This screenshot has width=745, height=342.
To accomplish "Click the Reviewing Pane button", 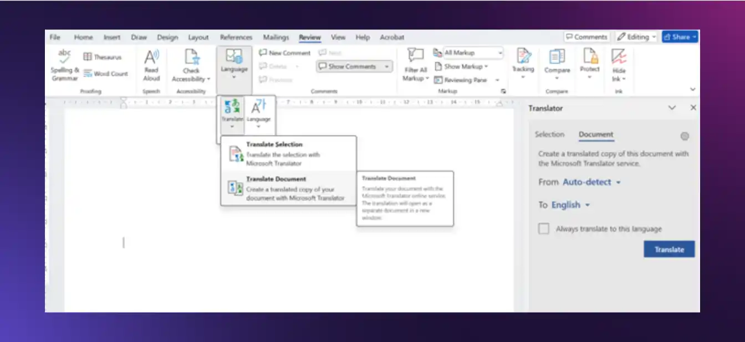I will (462, 80).
